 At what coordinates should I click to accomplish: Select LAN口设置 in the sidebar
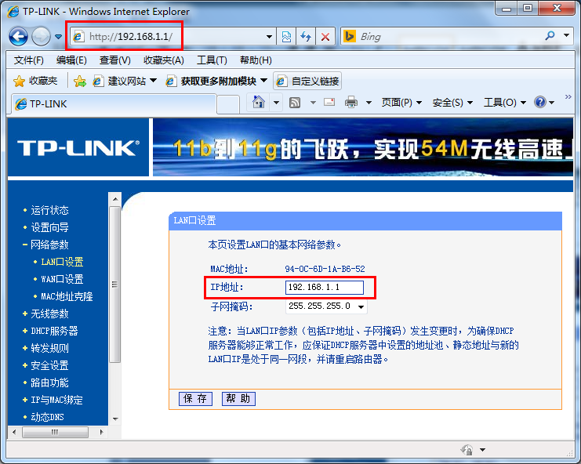[62, 263]
